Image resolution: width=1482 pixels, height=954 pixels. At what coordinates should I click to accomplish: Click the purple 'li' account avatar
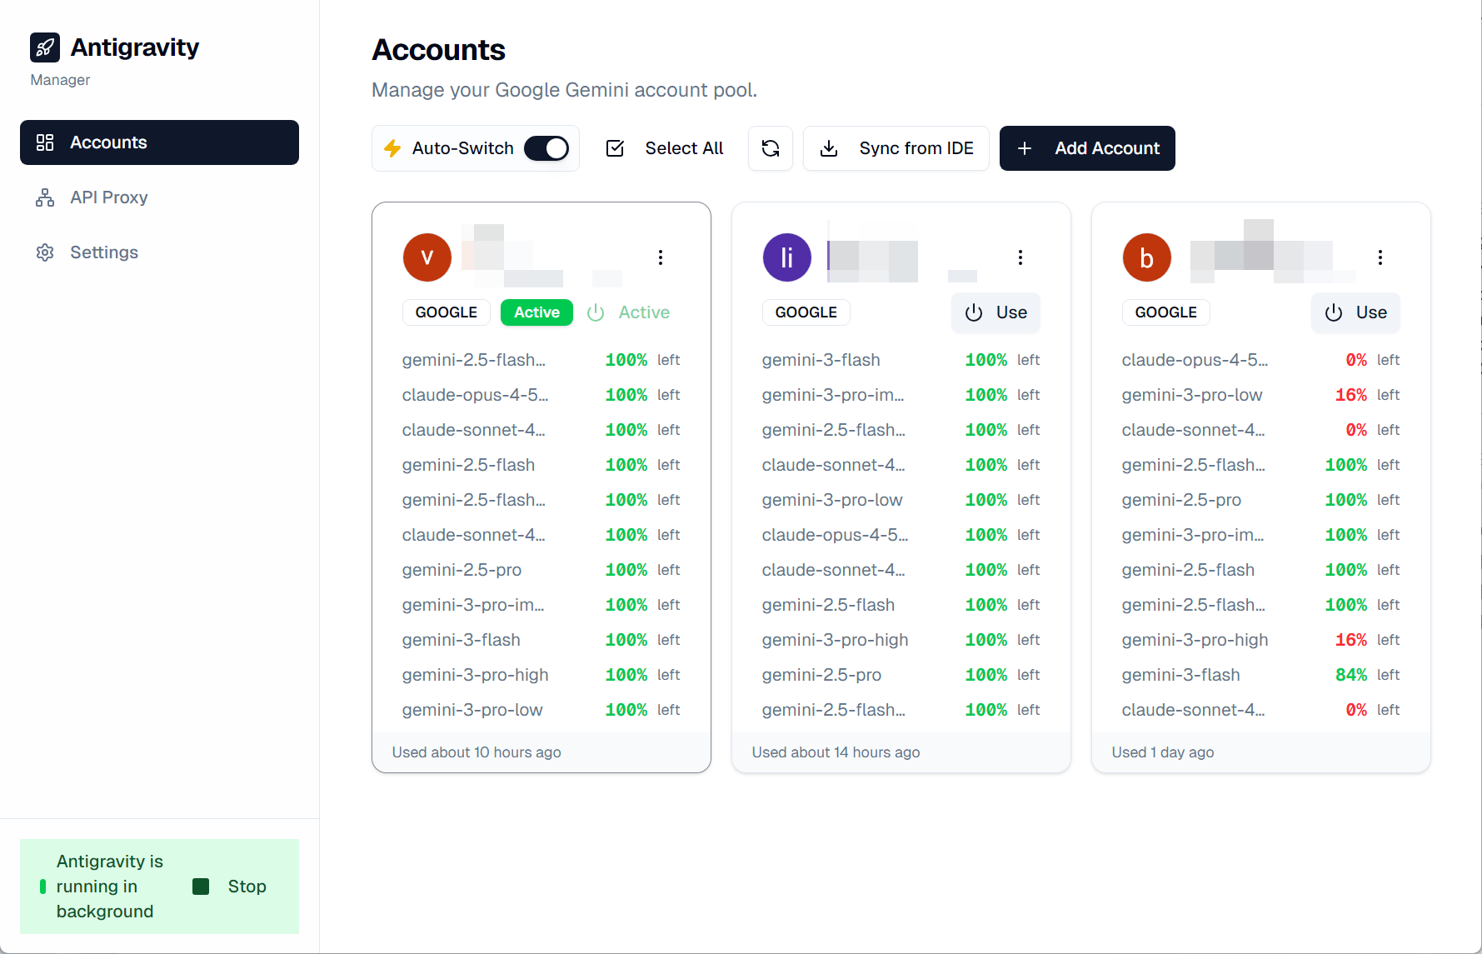pyautogui.click(x=786, y=257)
